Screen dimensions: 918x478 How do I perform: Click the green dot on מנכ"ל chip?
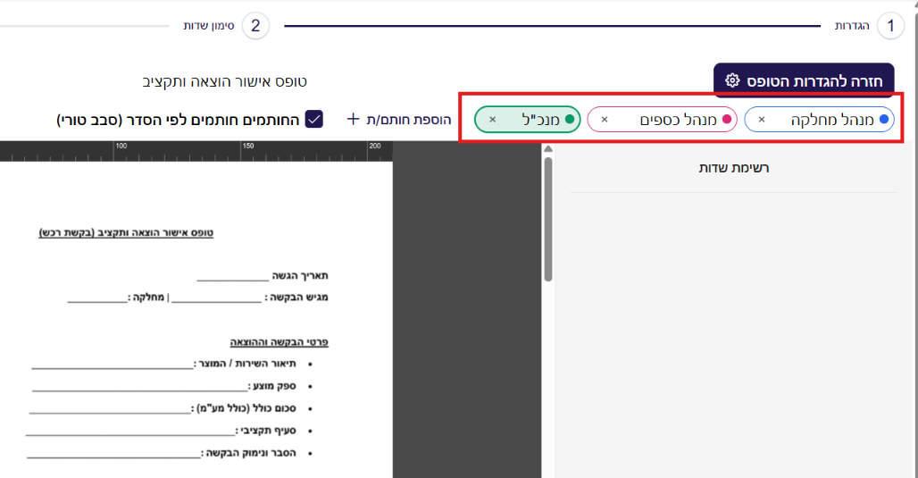[570, 120]
